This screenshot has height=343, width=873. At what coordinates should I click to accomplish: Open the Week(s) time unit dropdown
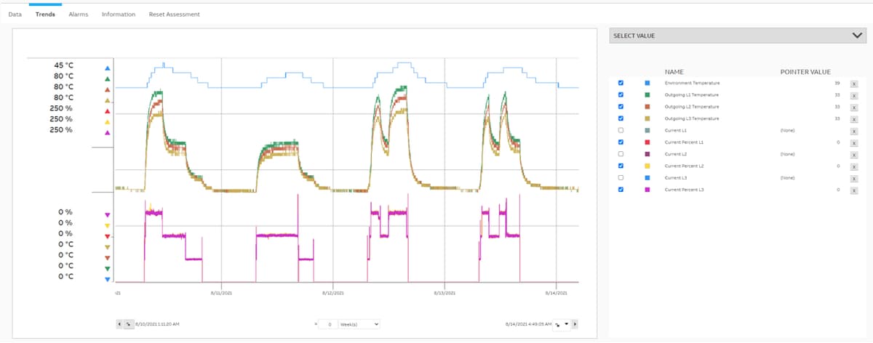pyautogui.click(x=359, y=323)
